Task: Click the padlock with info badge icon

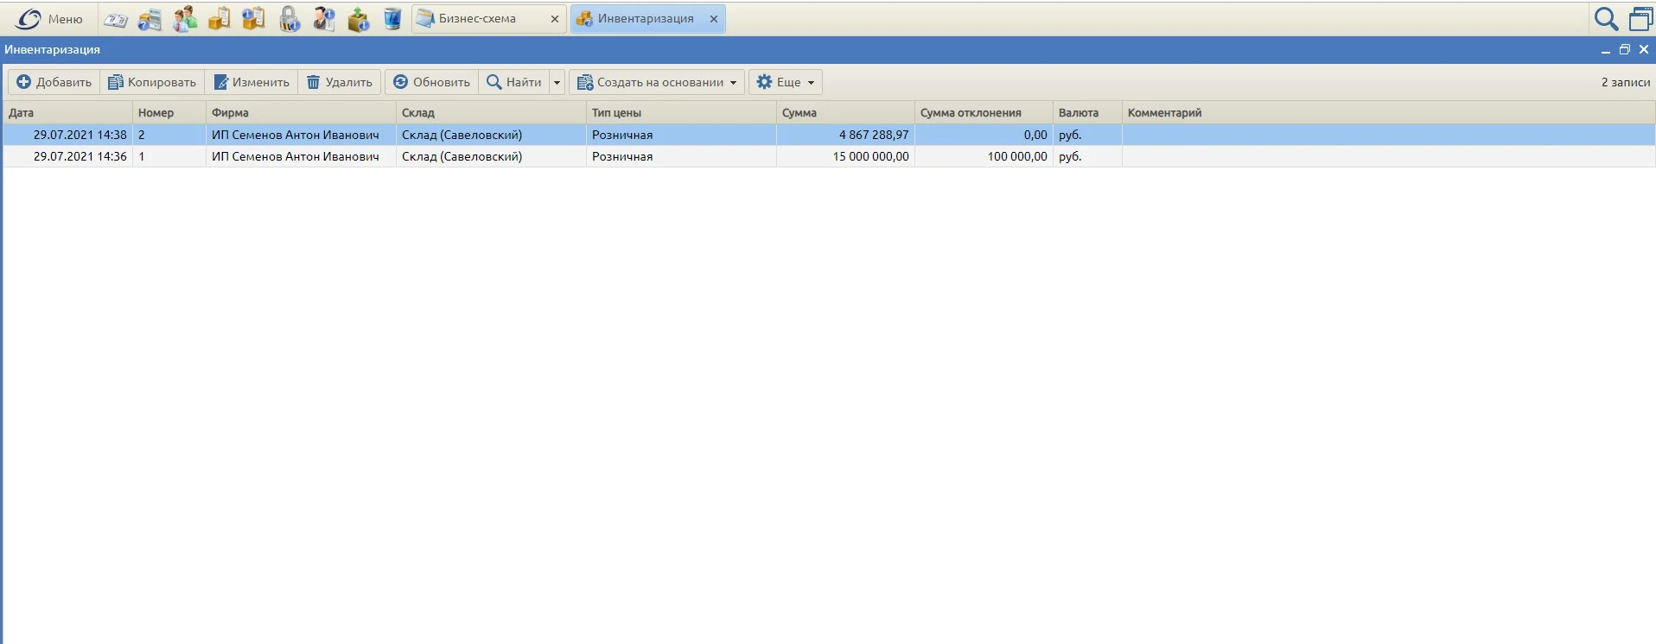Action: click(x=289, y=18)
